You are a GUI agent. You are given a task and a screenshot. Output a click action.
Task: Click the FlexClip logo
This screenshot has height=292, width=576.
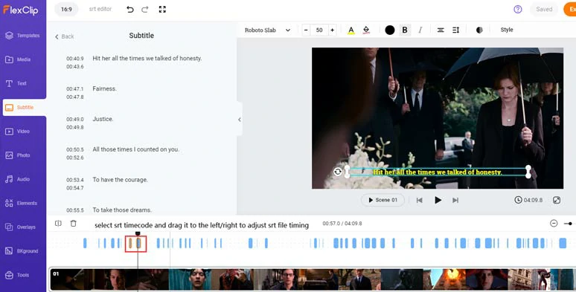tap(21, 10)
